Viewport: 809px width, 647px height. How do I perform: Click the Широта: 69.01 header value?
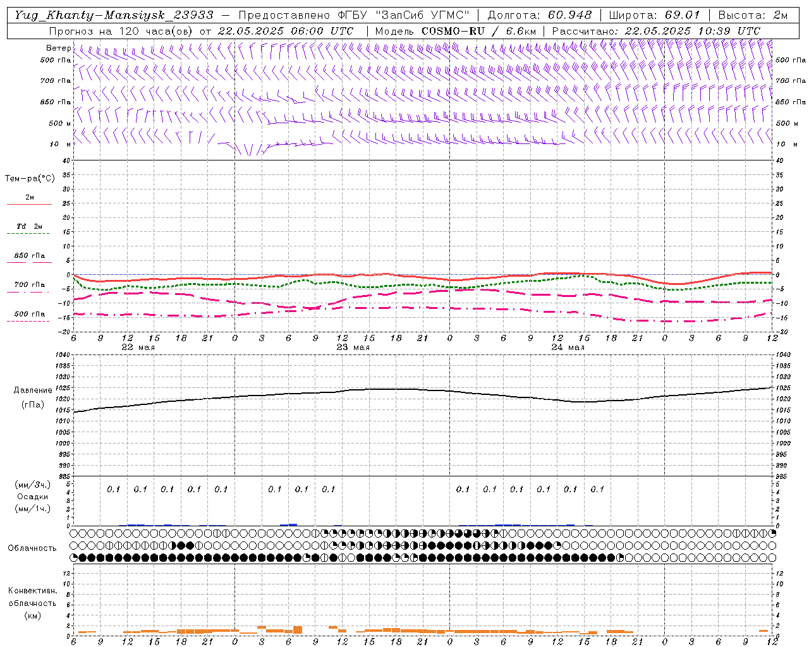tap(655, 15)
